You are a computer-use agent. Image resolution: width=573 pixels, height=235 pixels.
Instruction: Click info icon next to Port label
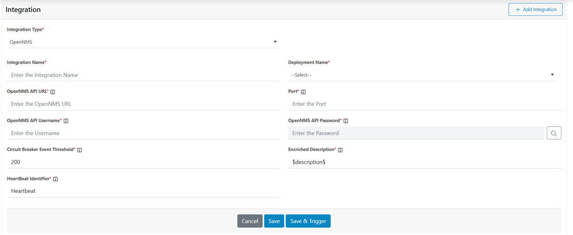304,92
